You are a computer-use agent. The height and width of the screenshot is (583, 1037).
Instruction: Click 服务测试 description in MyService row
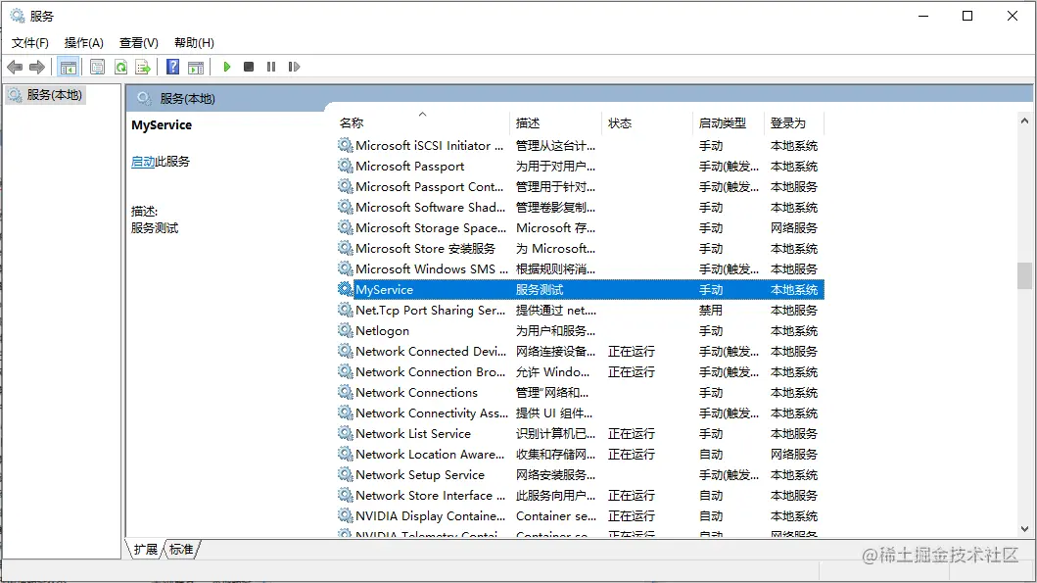540,289
